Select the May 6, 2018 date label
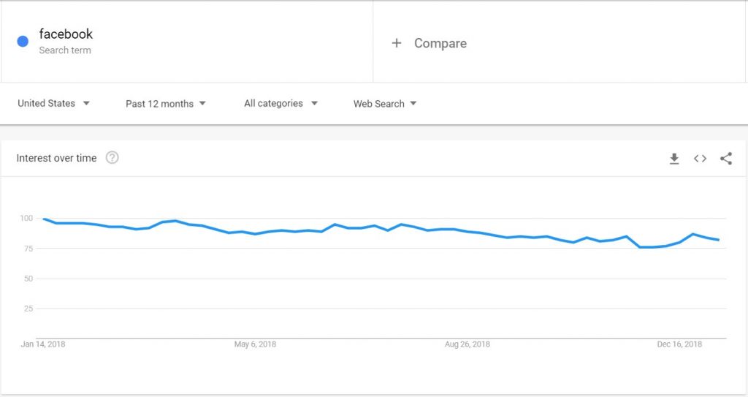 tap(255, 344)
